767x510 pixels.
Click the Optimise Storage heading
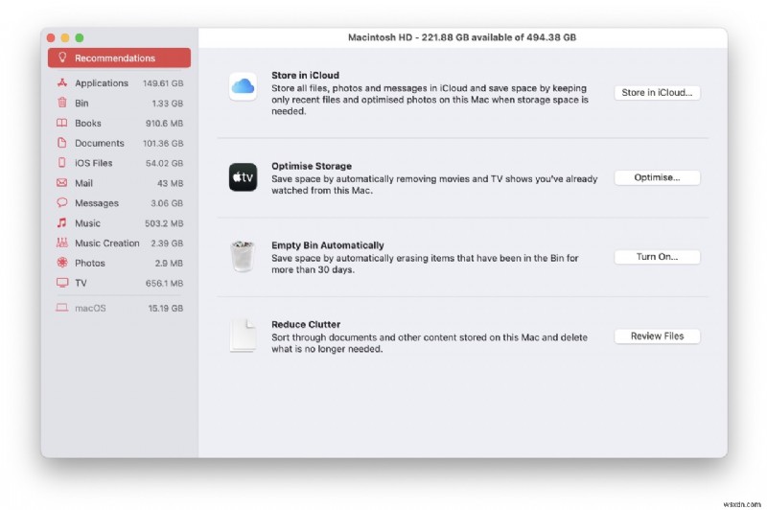pyautogui.click(x=312, y=166)
